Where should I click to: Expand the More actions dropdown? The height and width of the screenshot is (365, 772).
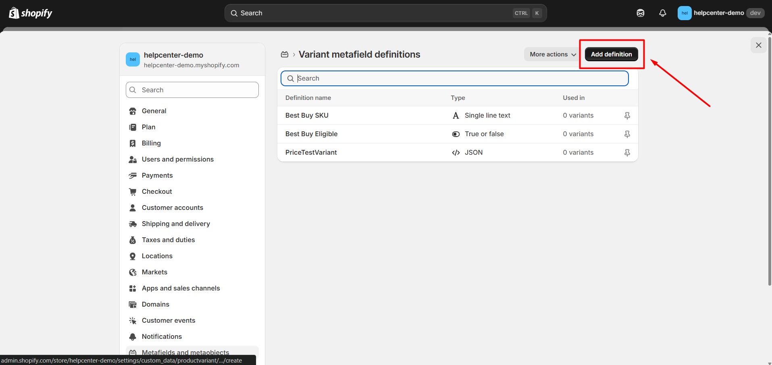[552, 54]
